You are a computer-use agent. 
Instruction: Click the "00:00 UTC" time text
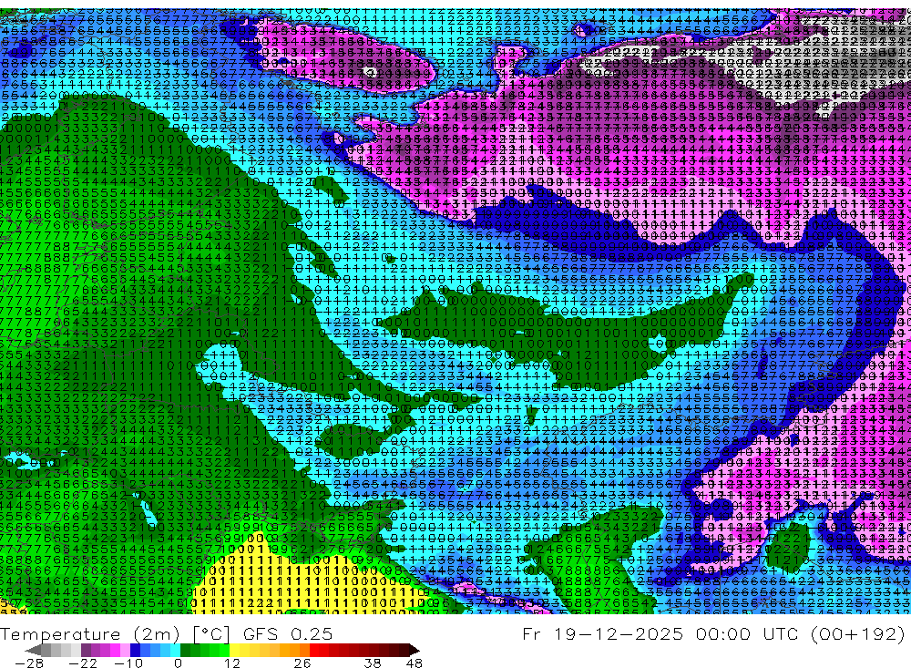[749, 633]
